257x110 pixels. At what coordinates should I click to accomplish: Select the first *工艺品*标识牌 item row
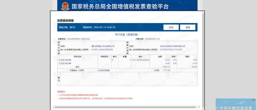pyautogui.click(x=64, y=60)
